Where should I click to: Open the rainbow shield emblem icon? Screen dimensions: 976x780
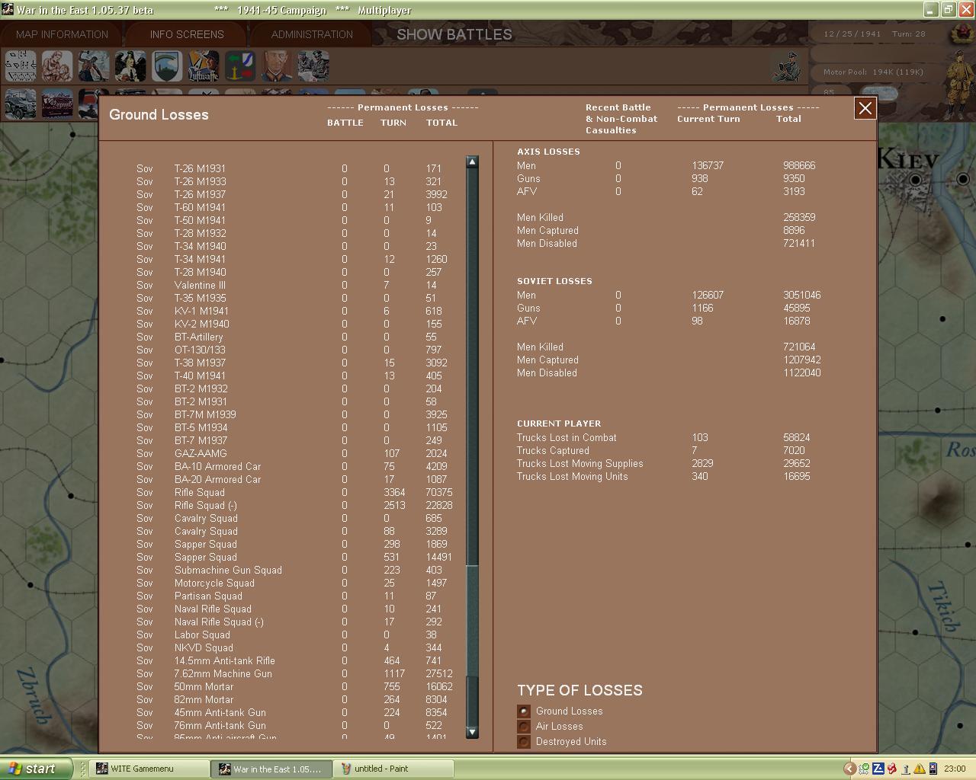click(167, 66)
